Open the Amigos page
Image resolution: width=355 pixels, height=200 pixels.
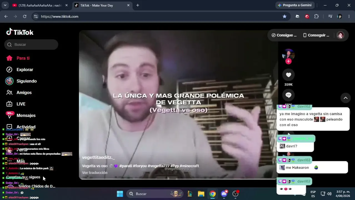click(x=19, y=92)
